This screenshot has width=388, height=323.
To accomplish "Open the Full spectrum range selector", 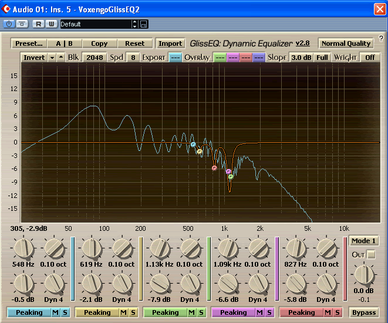I will coord(322,58).
